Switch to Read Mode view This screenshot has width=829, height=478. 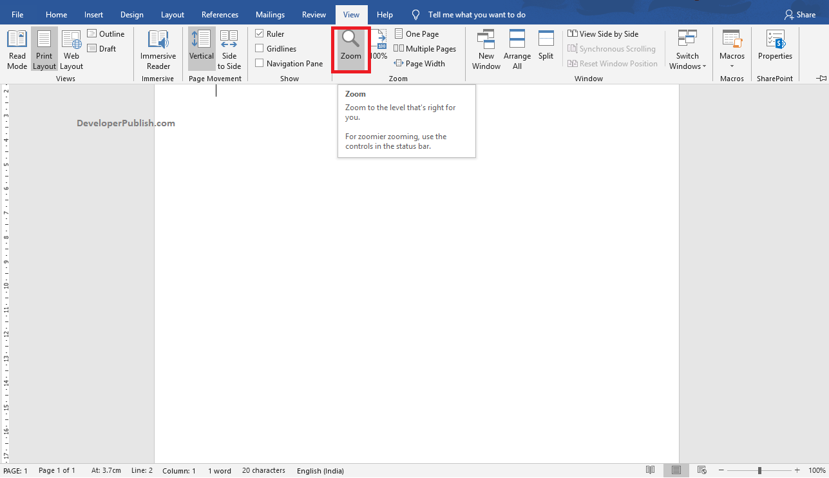(x=17, y=48)
